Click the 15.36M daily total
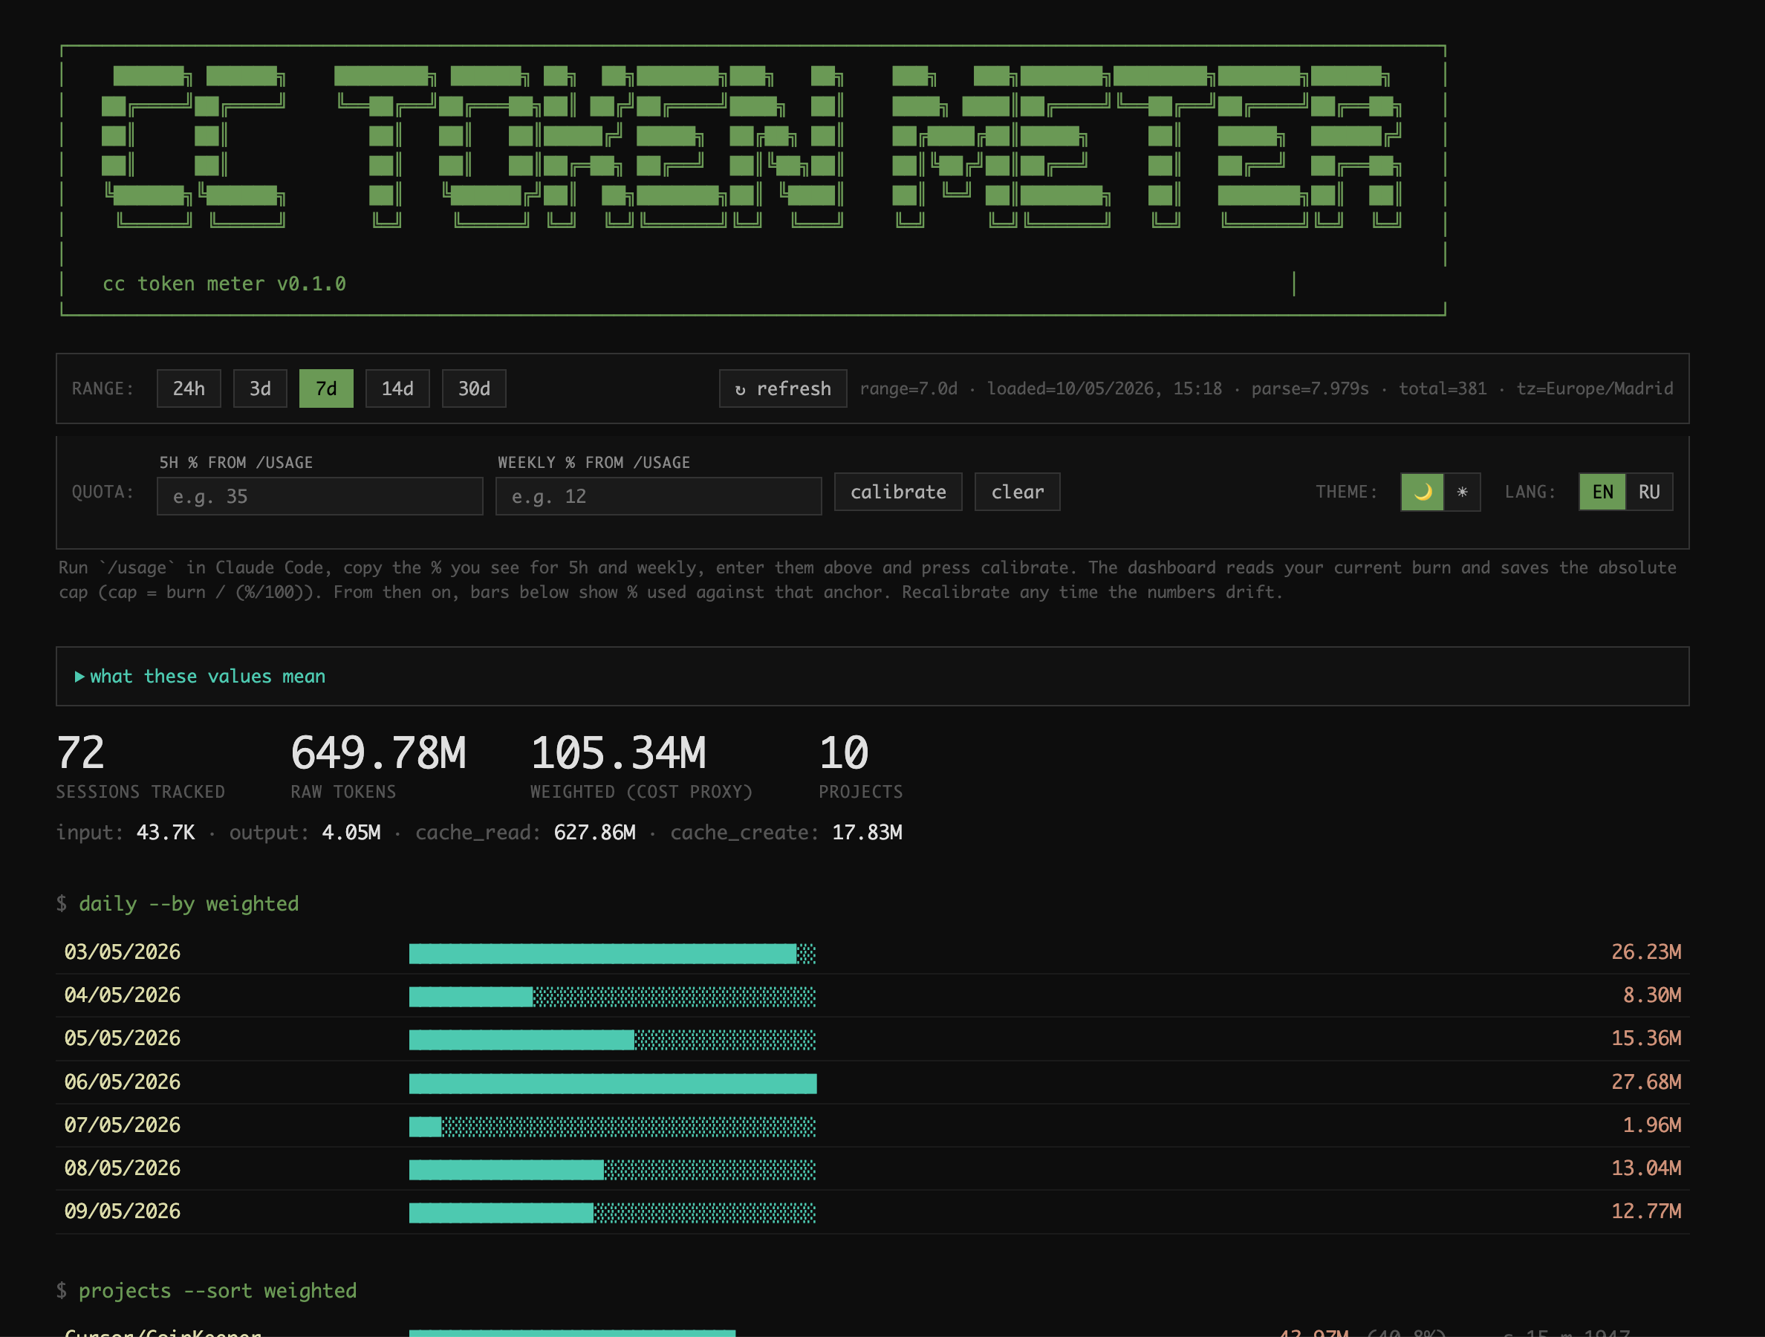Viewport: 1765px width, 1337px height. [x=1645, y=1038]
